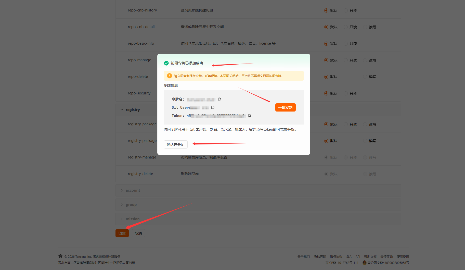Select 默认 for repo-security
This screenshot has height=270, width=465.
click(x=326, y=93)
